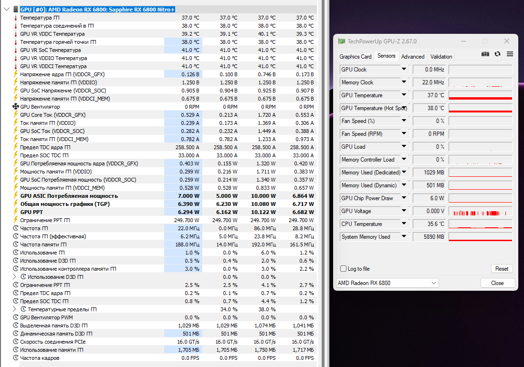This screenshot has height=367, width=524.
Task: Click Reset button in GPU-Z
Action: coord(502,269)
